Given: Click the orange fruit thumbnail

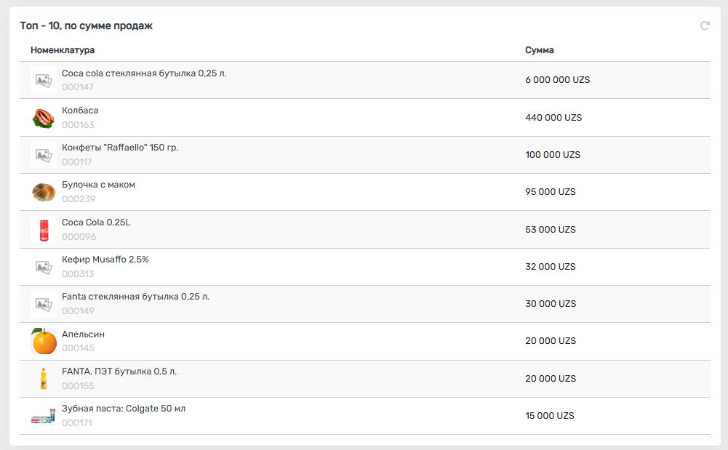Looking at the screenshot, I should [x=44, y=341].
